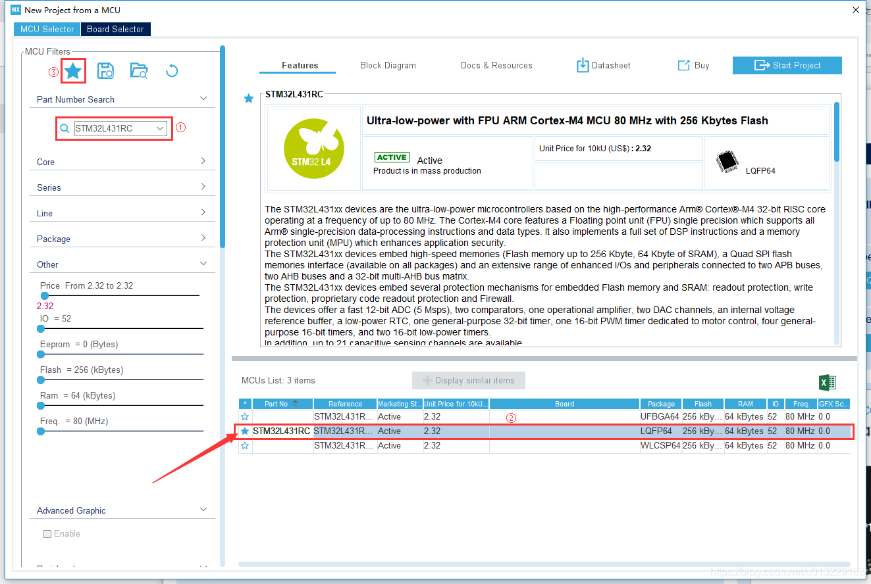
Task: Open the part number STM32L431RC dropdown
Action: (160, 129)
